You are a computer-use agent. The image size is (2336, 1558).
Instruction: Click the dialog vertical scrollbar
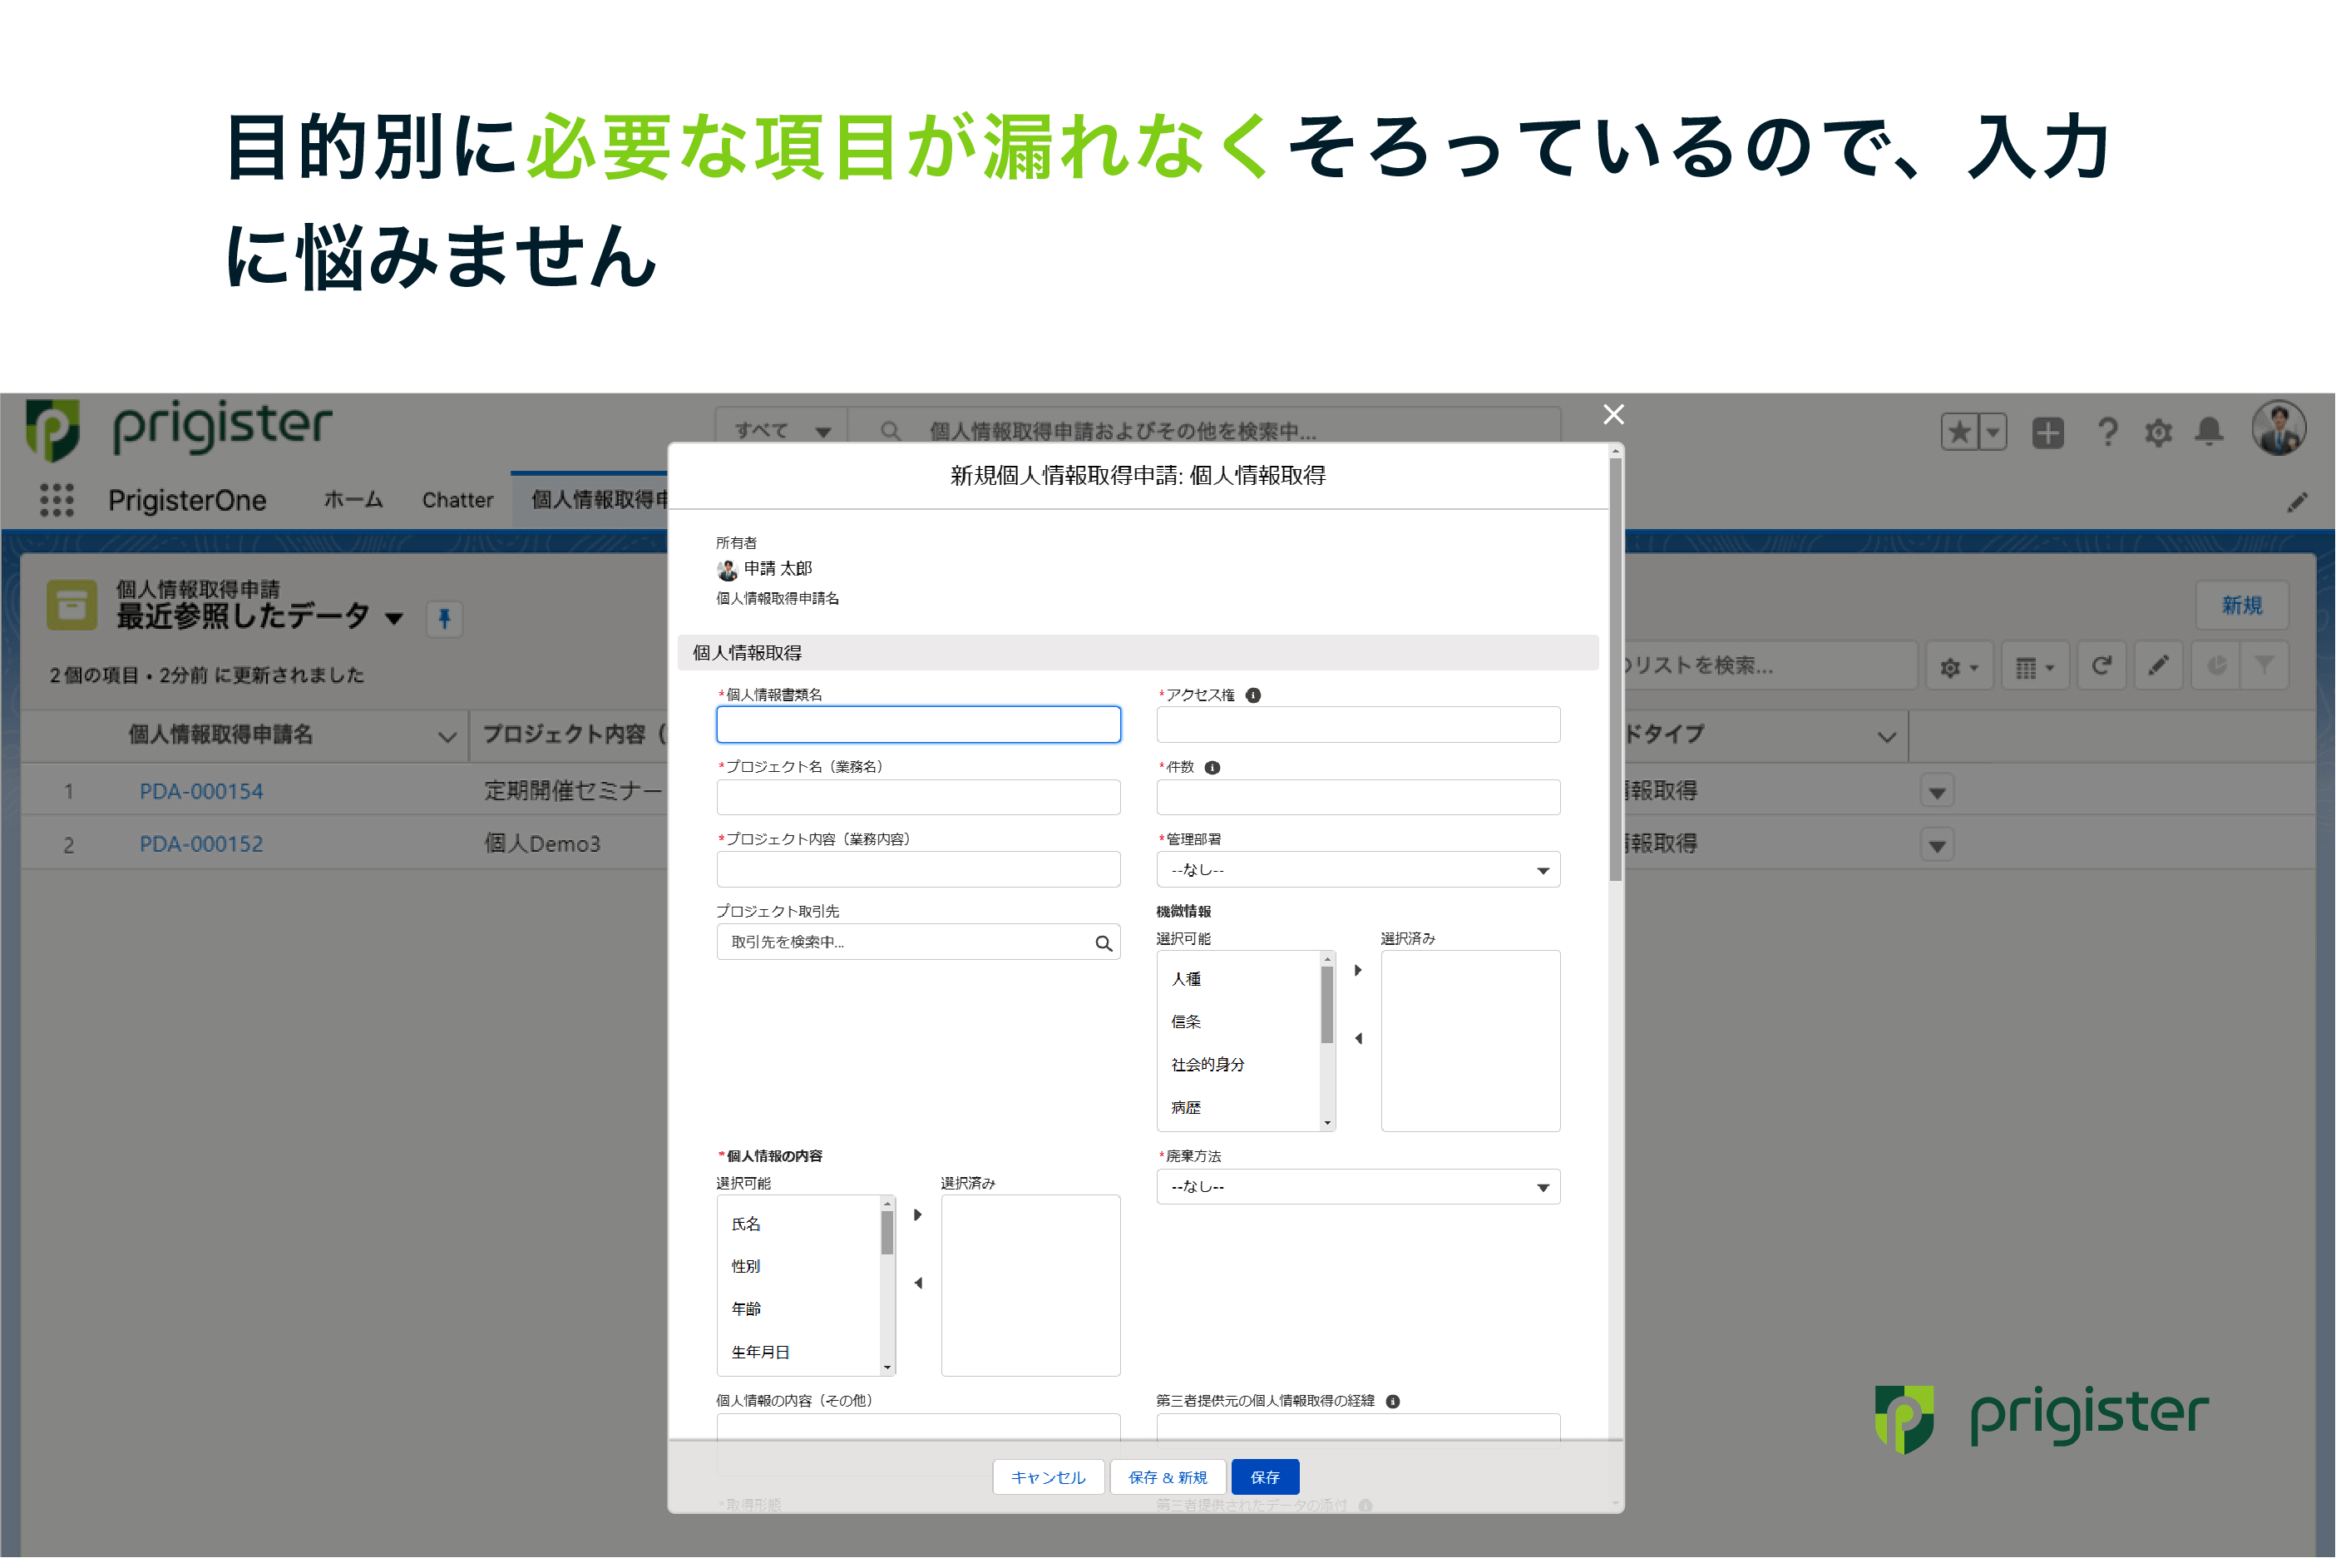point(1616,669)
